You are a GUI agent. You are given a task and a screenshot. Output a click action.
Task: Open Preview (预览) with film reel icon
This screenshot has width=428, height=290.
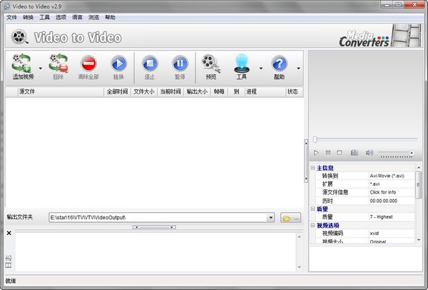(210, 64)
